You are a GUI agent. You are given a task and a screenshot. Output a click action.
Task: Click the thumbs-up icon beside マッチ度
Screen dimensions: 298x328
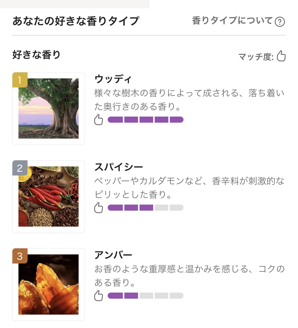tap(281, 56)
